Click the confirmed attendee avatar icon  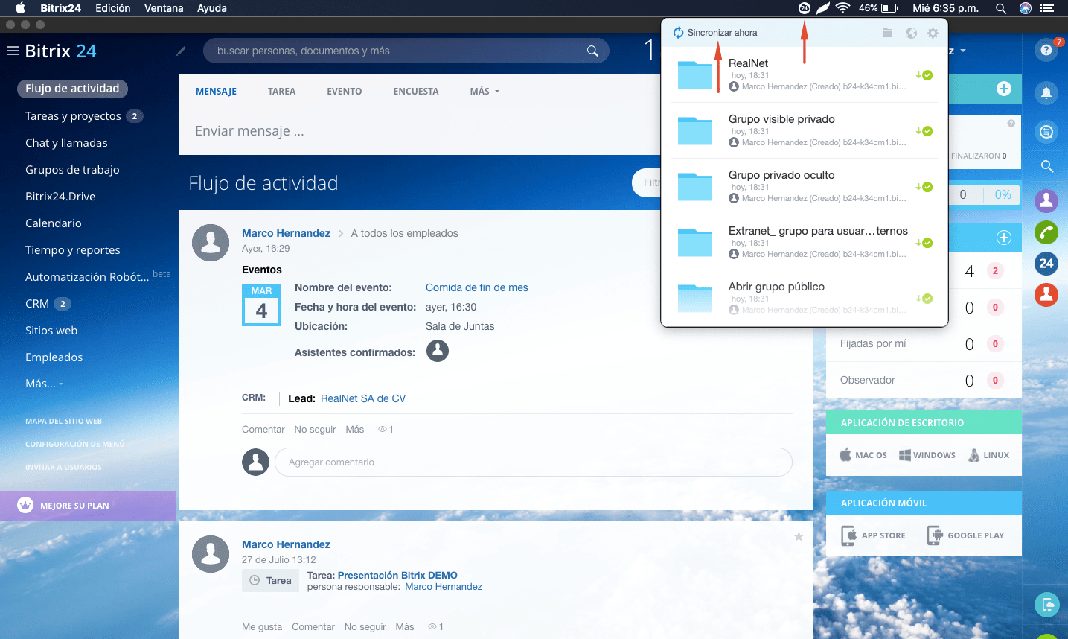[x=438, y=350]
